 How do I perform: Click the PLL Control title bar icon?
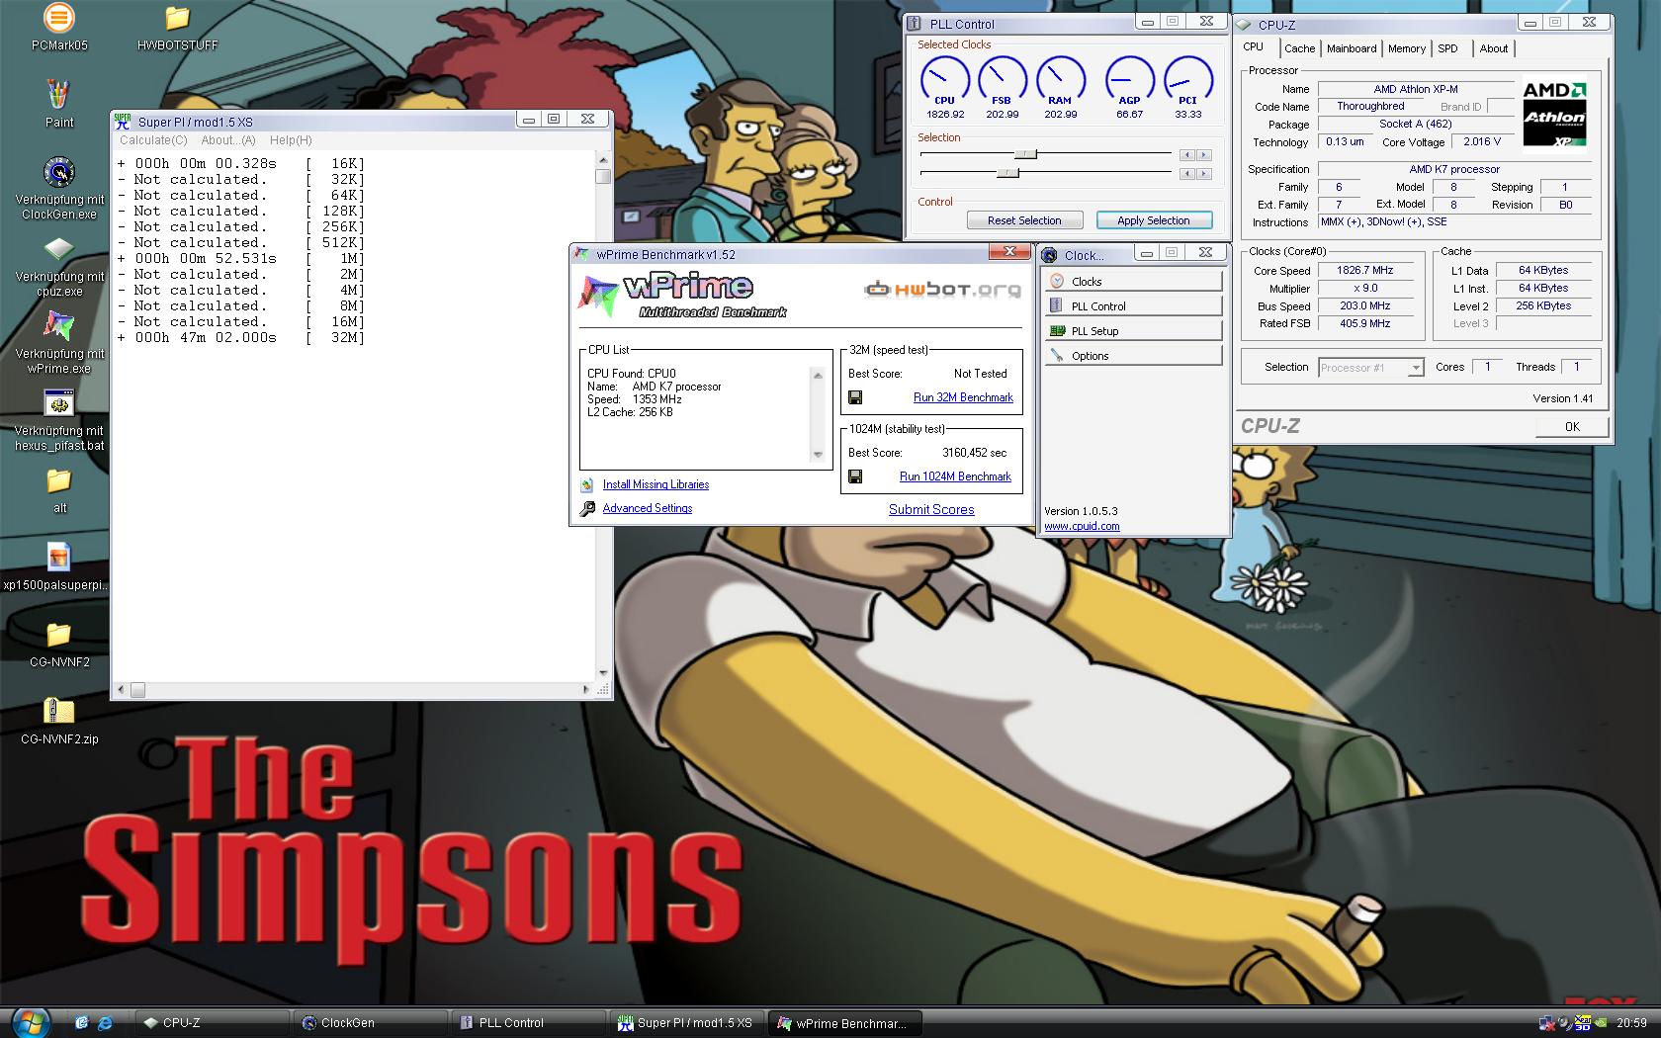(916, 24)
